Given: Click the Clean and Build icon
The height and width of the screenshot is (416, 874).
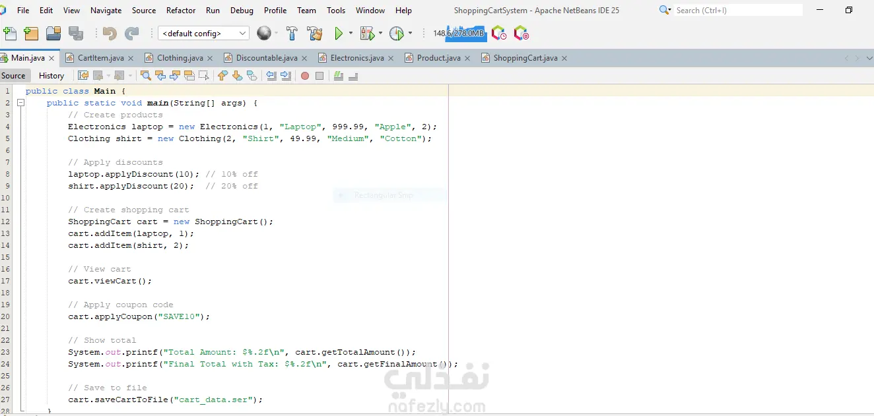Looking at the screenshot, I should [315, 33].
